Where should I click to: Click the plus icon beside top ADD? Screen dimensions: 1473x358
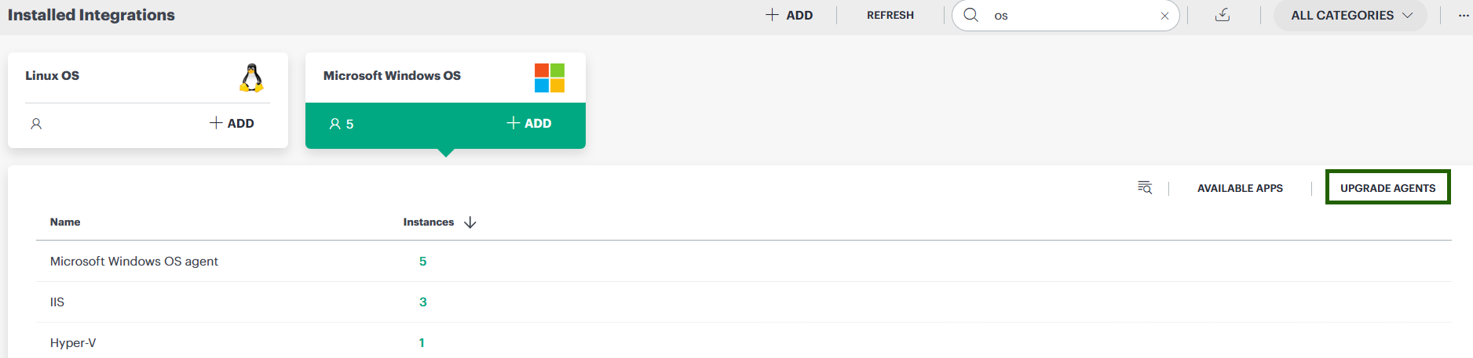point(772,15)
